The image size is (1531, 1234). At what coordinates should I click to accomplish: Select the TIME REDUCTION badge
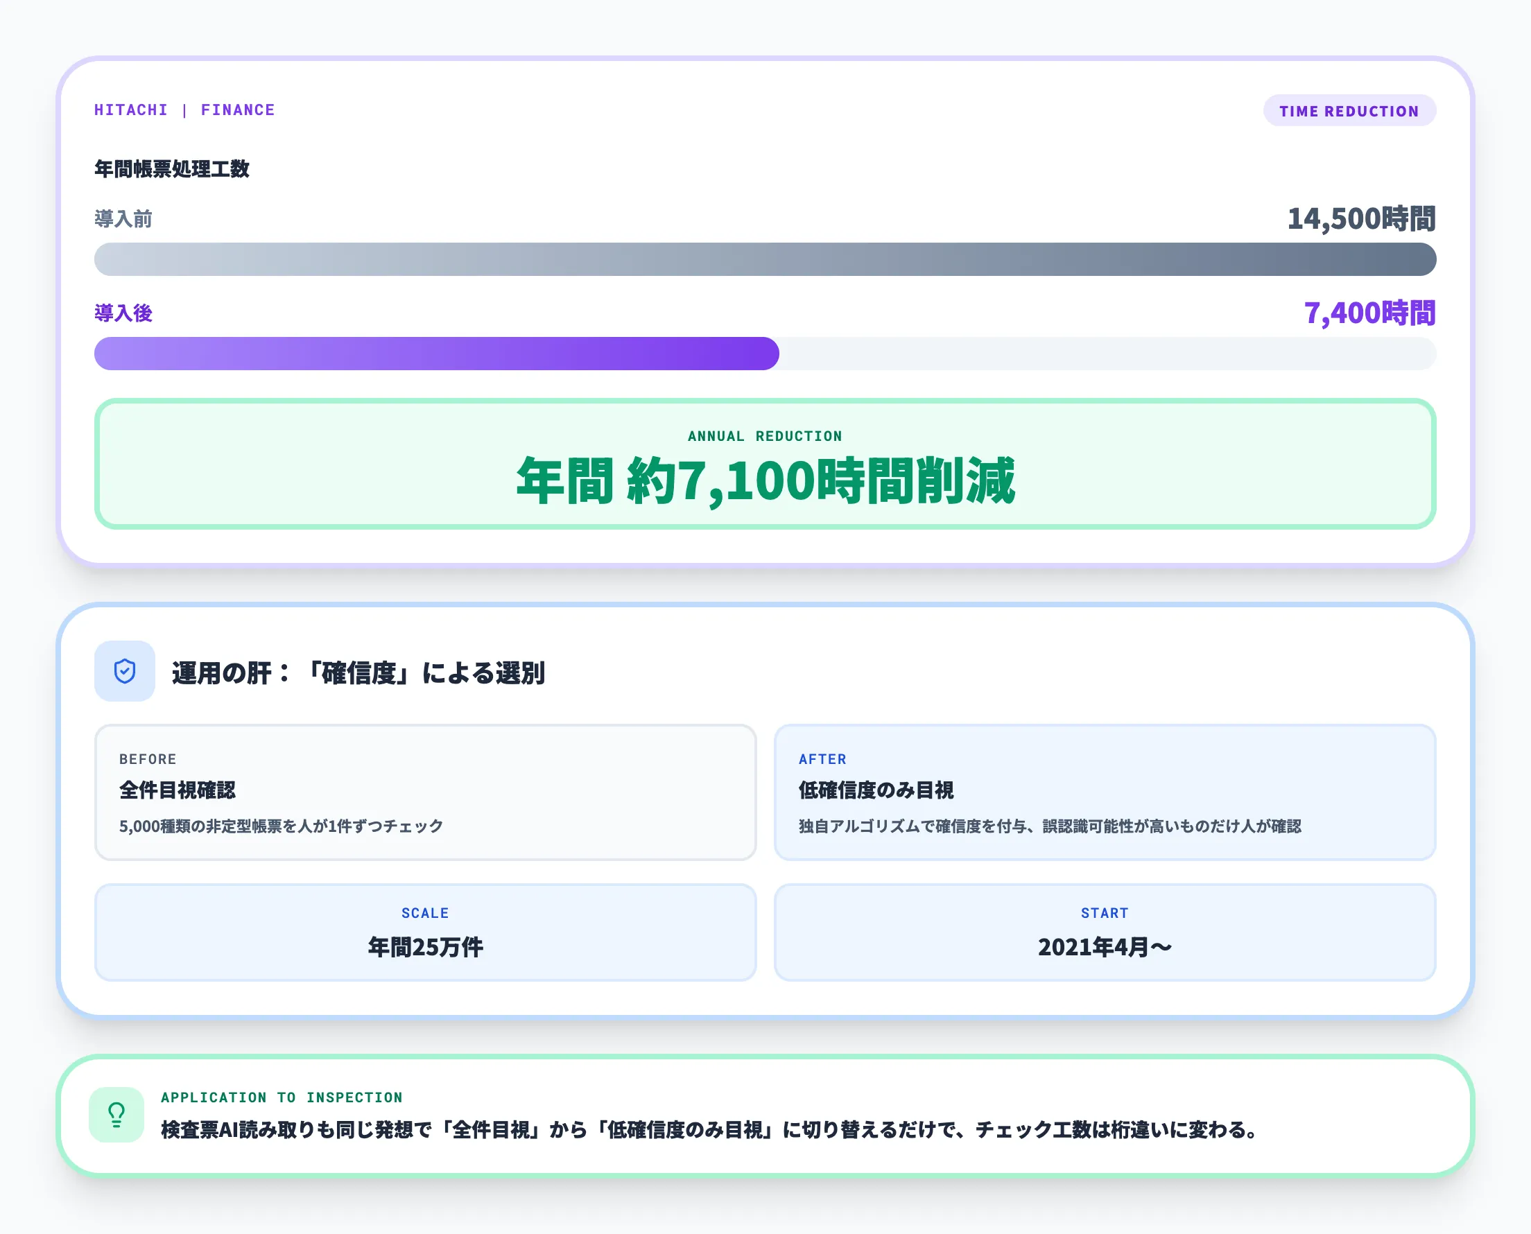(x=1350, y=110)
